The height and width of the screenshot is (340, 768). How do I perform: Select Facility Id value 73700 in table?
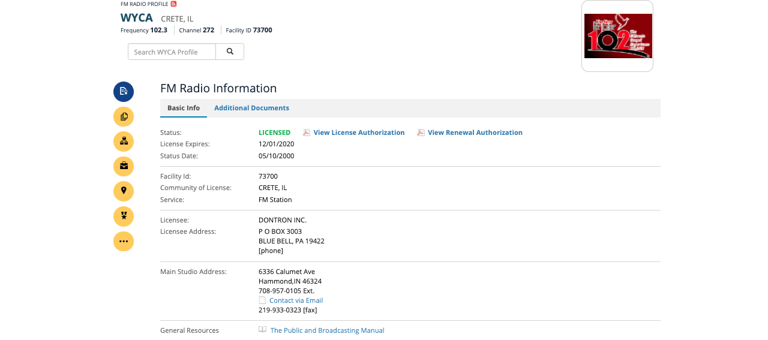tap(268, 176)
